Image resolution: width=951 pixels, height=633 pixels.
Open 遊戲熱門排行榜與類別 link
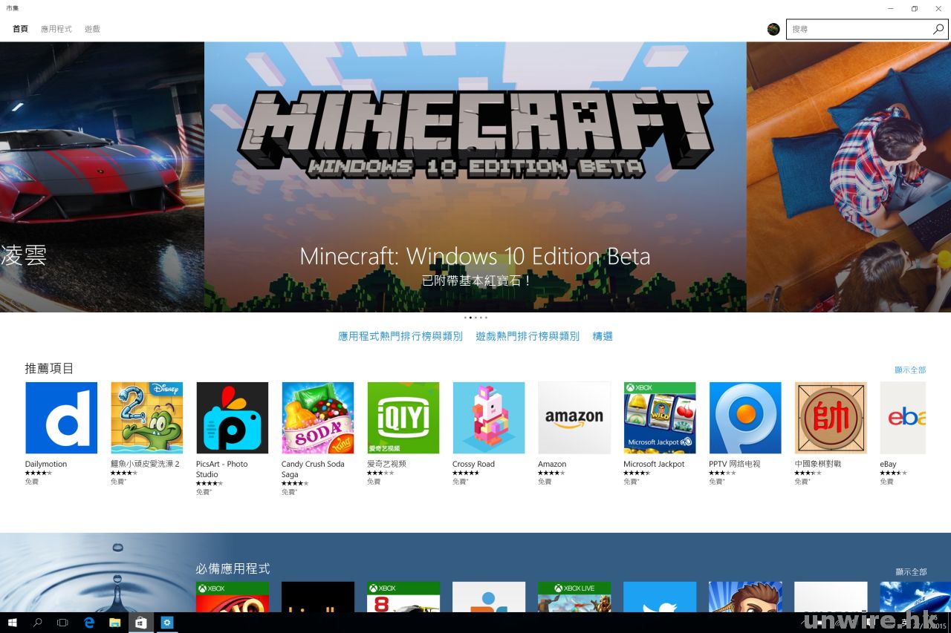(x=527, y=336)
